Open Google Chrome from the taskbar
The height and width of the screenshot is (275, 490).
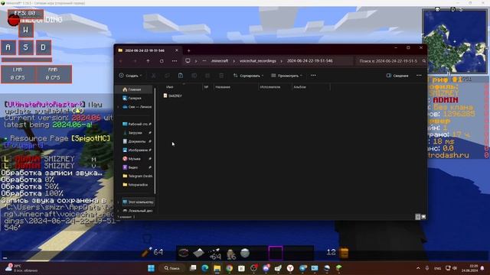[230, 268]
